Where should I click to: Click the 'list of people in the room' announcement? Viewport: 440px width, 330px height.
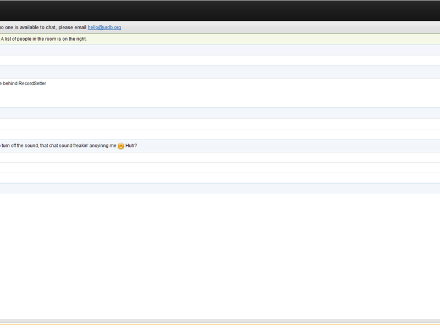pyautogui.click(x=44, y=39)
